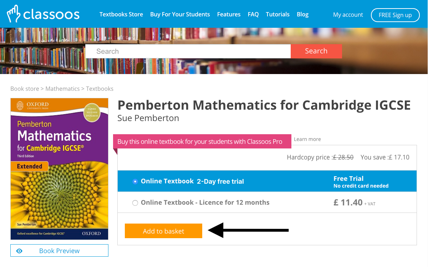Click the FREE Sign up button

[395, 15]
